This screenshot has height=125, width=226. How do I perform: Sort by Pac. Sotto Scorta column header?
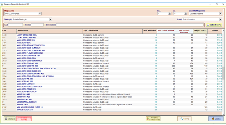pyautogui.click(x=166, y=31)
